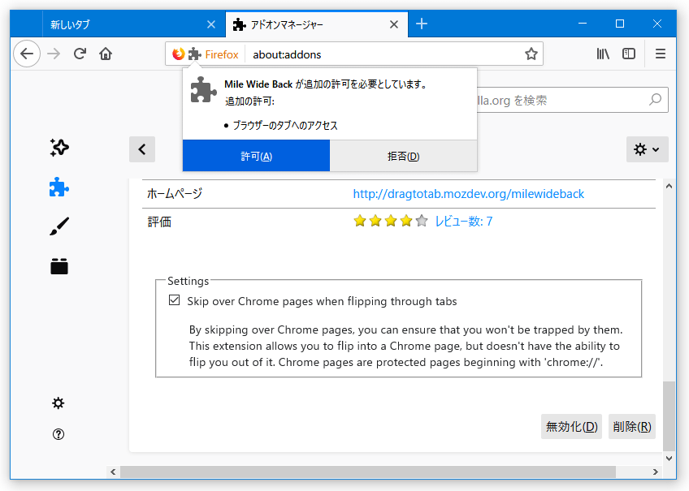Screen dimensions: 689x491
Task: Open the Plugins block sidebar icon
Action: [x=59, y=266]
